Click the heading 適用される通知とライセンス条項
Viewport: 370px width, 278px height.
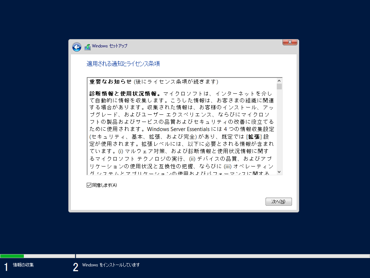point(123,64)
